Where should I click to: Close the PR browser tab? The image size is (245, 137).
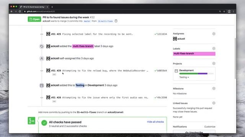point(47,7)
